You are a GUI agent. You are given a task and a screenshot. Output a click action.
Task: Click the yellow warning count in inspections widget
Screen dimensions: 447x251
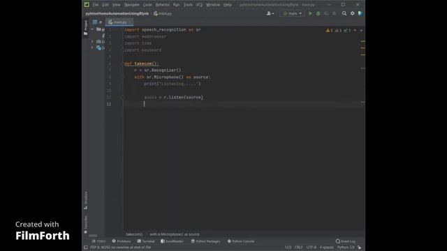click(329, 31)
